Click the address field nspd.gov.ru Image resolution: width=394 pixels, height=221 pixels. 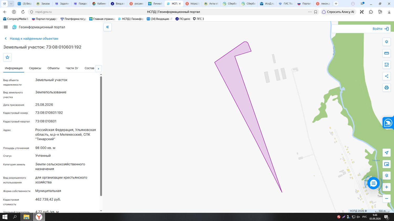point(43,12)
